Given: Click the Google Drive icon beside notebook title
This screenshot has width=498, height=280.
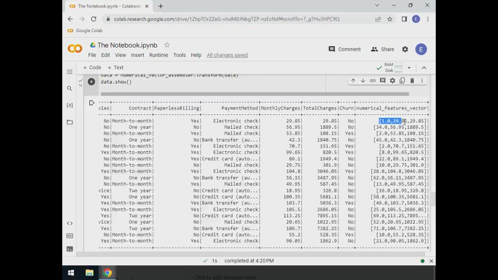Looking at the screenshot, I should pos(93,45).
